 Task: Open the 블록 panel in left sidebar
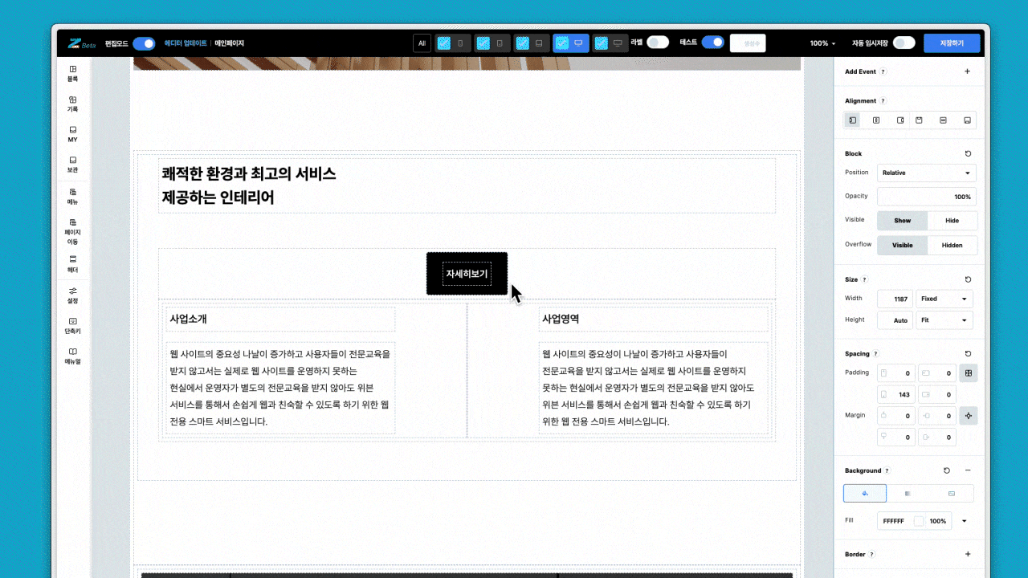[72, 74]
